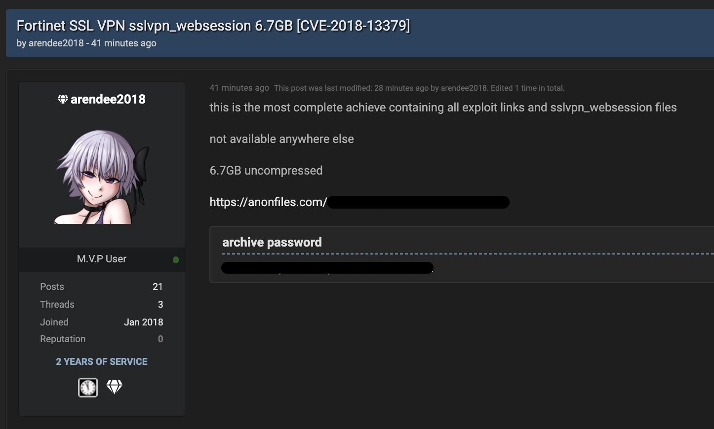This screenshot has width=714, height=429.
Task: Click the 6.7GB uncompressed text line
Action: (x=266, y=171)
